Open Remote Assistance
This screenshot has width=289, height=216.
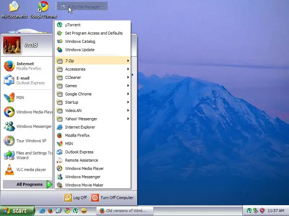click(93, 160)
